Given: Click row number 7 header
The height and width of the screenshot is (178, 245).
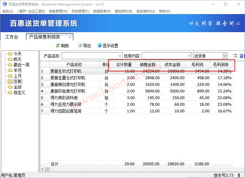Looking at the screenshot, I should 45,111.
